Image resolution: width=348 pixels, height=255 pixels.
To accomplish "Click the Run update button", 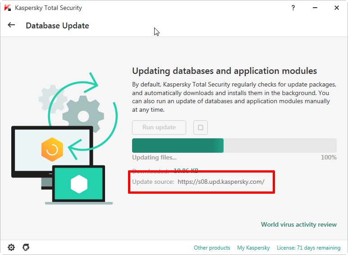I will [159, 127].
